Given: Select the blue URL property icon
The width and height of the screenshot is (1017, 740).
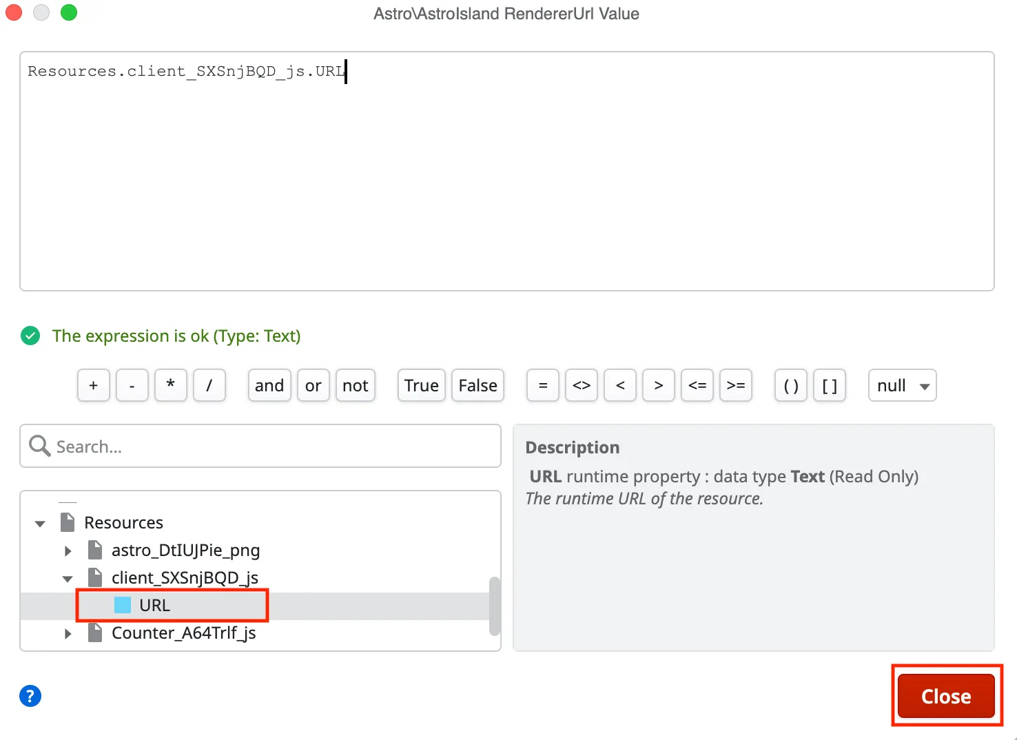Looking at the screenshot, I should coord(122,605).
